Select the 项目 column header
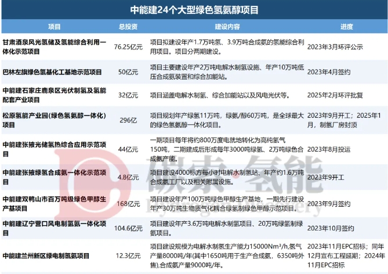This screenshot has width=388, height=274. coord(54,27)
